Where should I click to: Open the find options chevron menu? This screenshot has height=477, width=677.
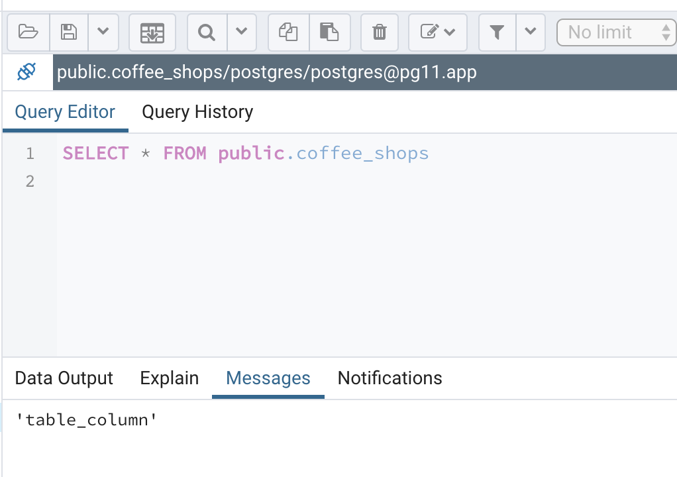tap(242, 32)
